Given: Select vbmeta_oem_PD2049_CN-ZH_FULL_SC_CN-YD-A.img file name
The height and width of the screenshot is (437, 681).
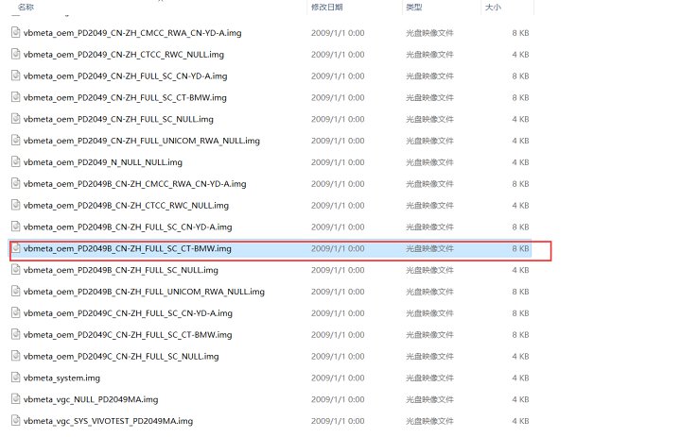Looking at the screenshot, I should click(x=126, y=76).
